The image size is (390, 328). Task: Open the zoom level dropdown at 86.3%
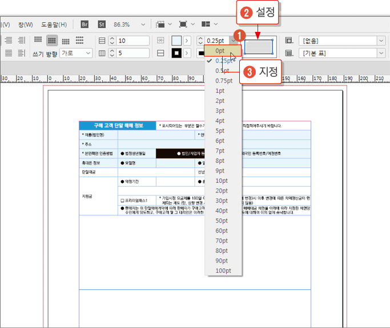click(x=143, y=24)
